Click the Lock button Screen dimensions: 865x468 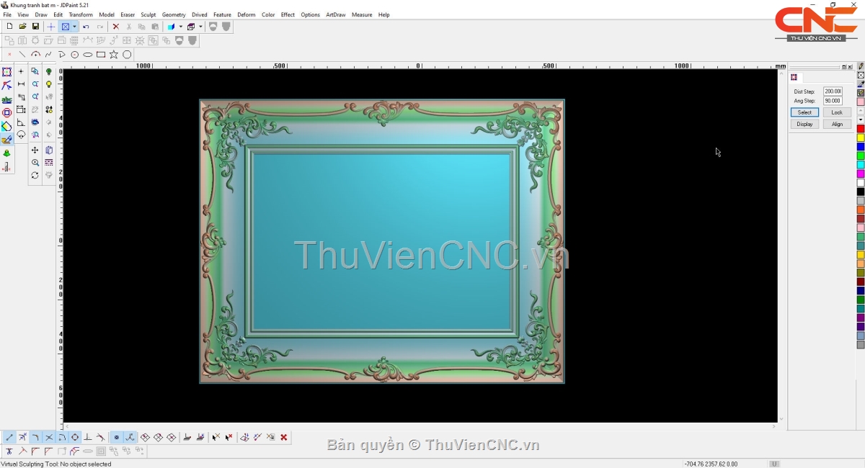coord(836,112)
